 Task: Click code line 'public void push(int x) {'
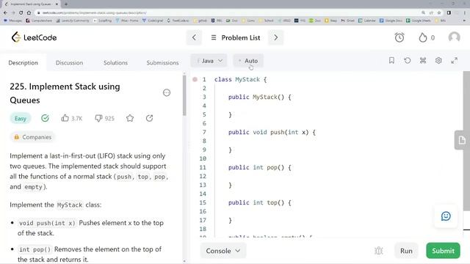pos(272,132)
